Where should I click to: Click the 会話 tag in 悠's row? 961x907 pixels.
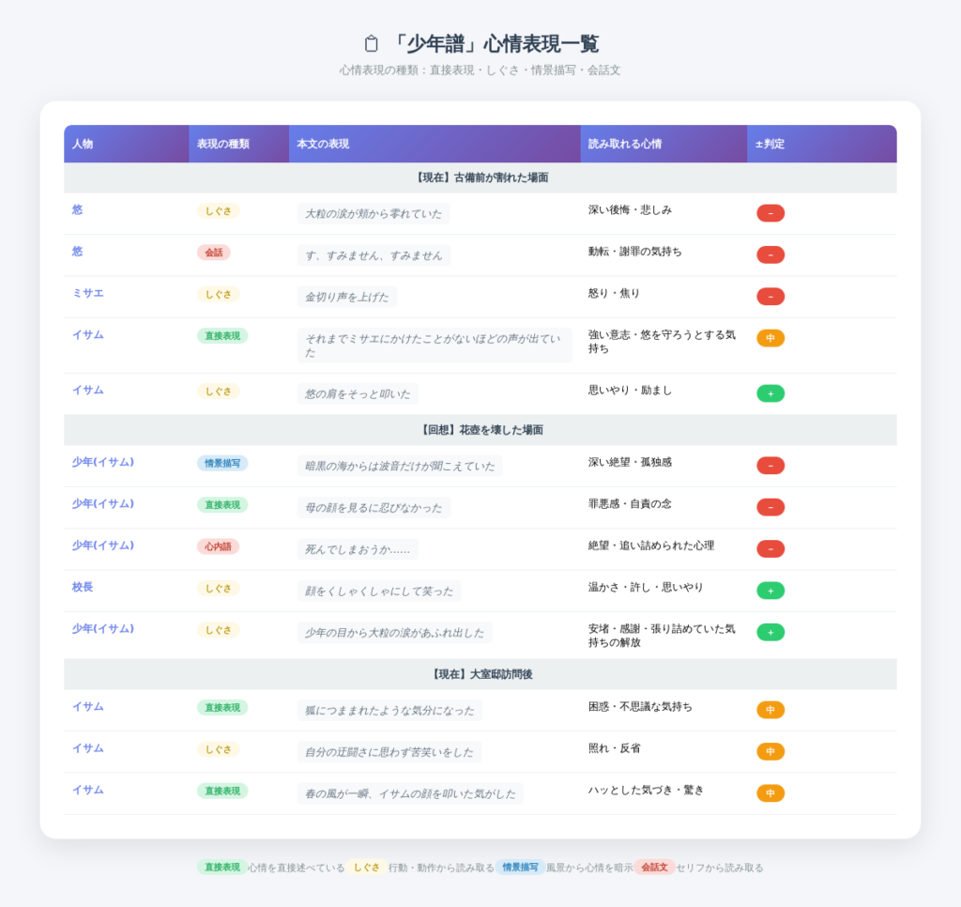point(213,253)
